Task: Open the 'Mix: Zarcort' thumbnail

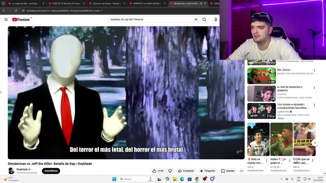Action: pos(262,76)
